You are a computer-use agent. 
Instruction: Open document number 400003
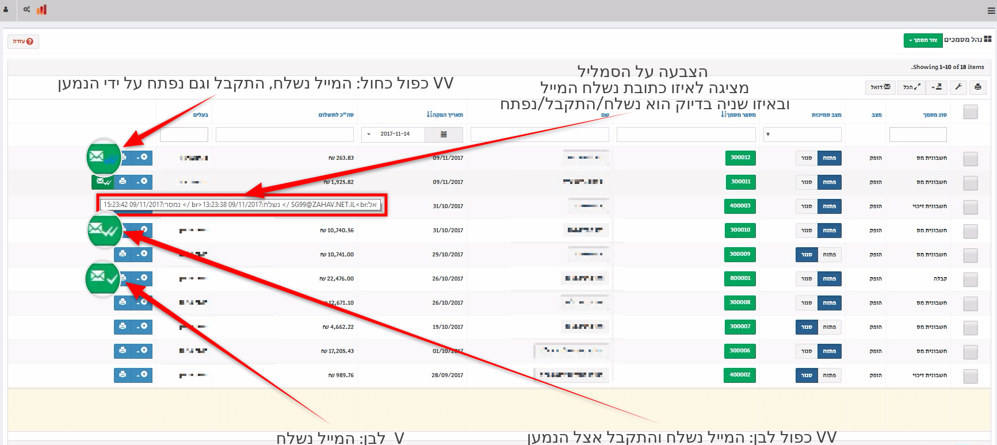[740, 206]
